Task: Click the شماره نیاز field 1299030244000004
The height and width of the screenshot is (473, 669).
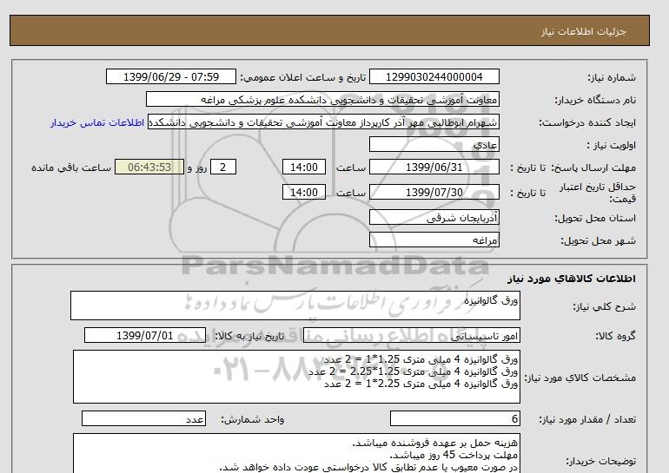Action: pyautogui.click(x=434, y=76)
